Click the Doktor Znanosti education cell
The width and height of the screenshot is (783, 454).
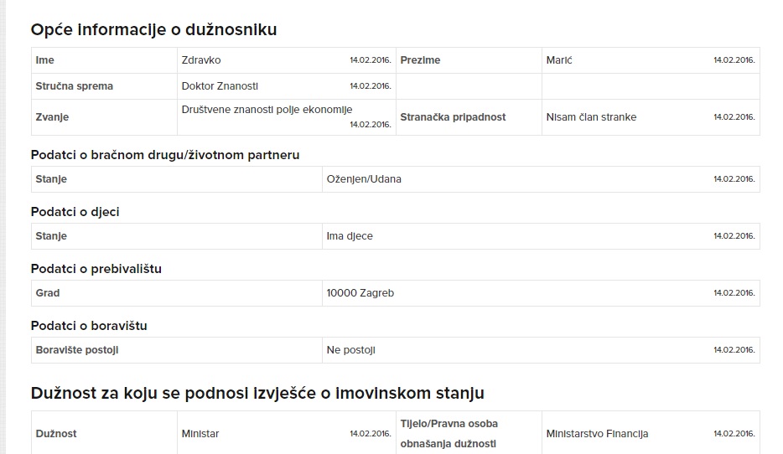pos(286,86)
